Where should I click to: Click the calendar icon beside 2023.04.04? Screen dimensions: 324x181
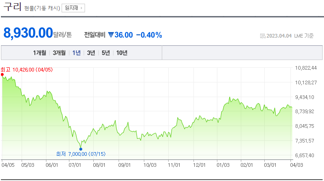[262, 36]
